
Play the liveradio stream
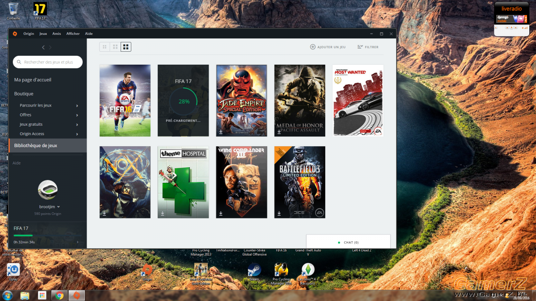coord(512,28)
